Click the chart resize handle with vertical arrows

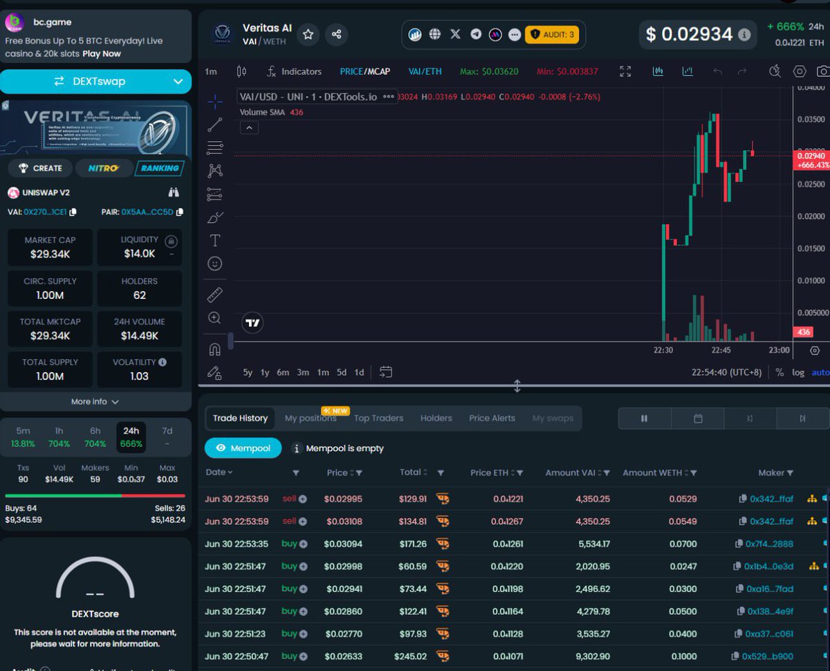point(517,386)
